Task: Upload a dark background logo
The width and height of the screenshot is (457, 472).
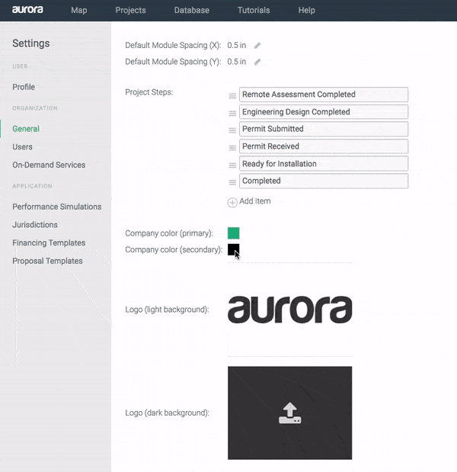Action: tap(289, 413)
